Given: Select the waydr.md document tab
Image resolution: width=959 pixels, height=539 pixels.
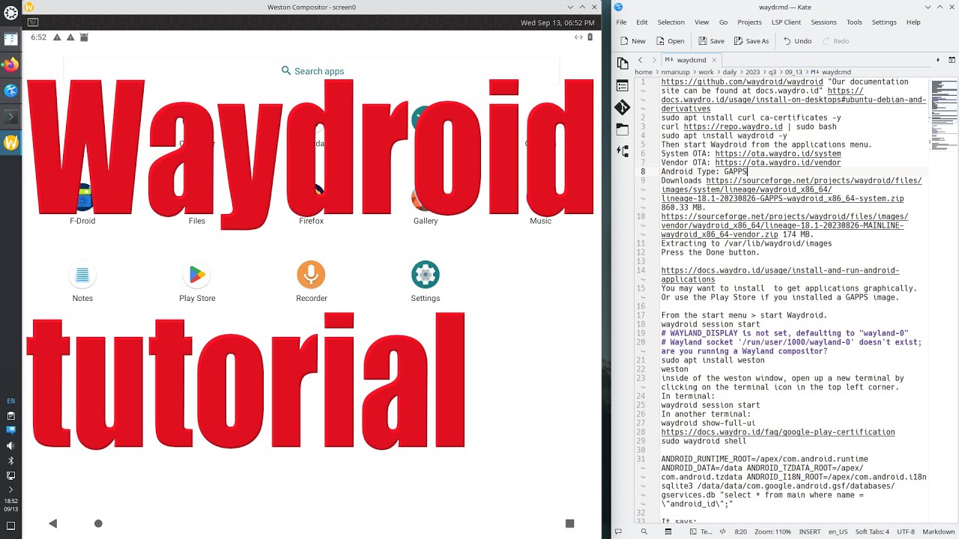Looking at the screenshot, I should pos(691,60).
